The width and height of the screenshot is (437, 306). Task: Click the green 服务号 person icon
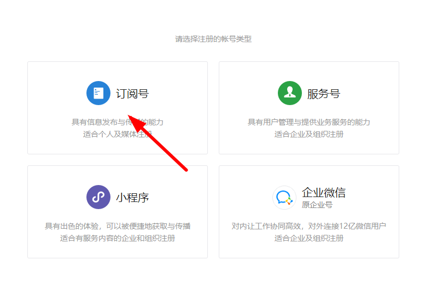coord(290,93)
